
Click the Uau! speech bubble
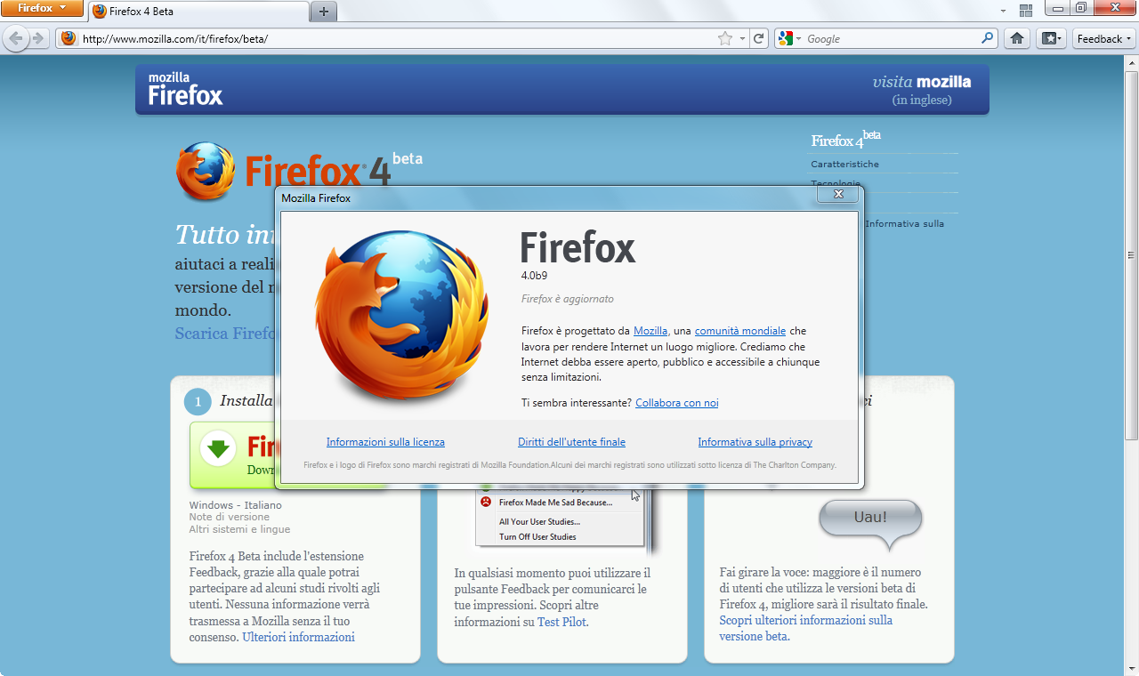870,522
